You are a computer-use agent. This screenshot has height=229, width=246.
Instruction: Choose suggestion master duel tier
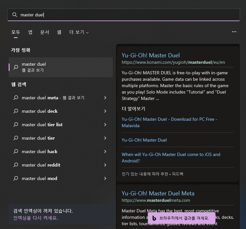pyautogui.click(x=61, y=138)
